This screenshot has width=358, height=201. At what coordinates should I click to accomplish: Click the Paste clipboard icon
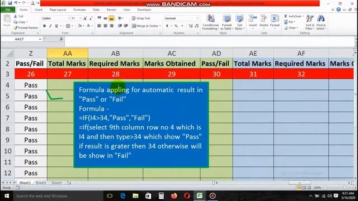tap(7, 19)
